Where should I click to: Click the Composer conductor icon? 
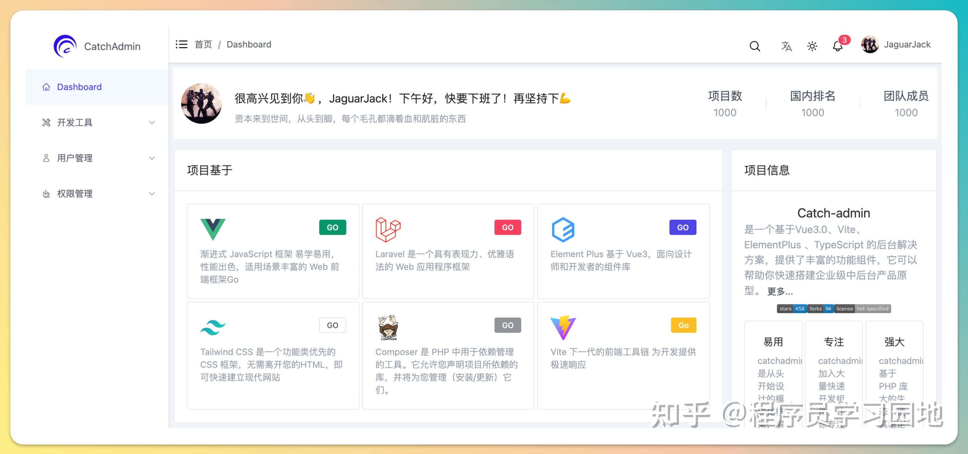click(388, 327)
